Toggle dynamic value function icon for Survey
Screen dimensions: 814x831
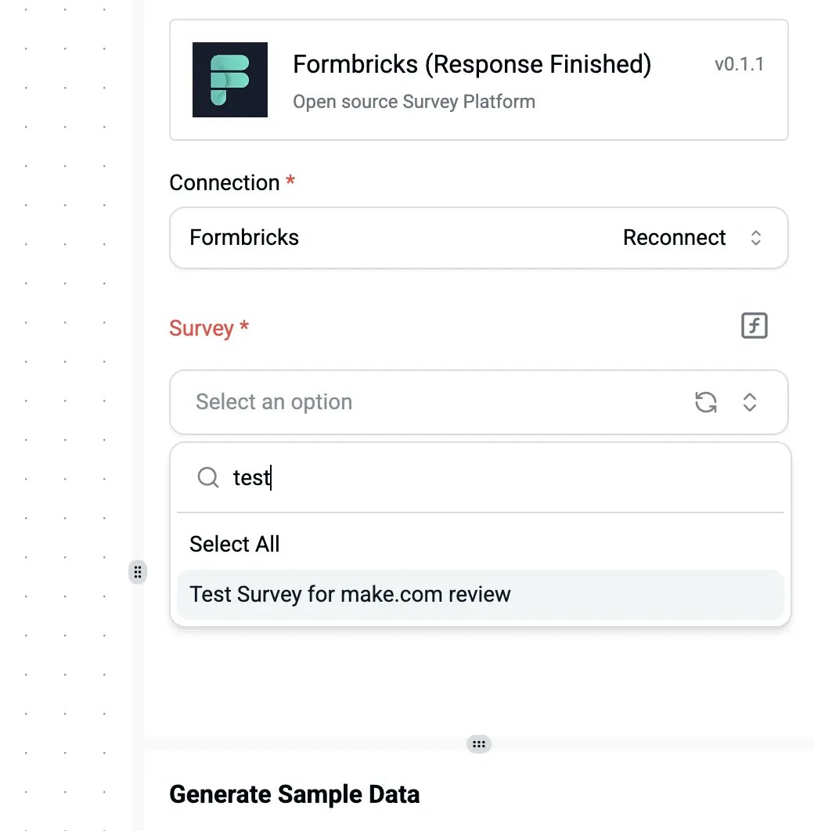point(754,326)
